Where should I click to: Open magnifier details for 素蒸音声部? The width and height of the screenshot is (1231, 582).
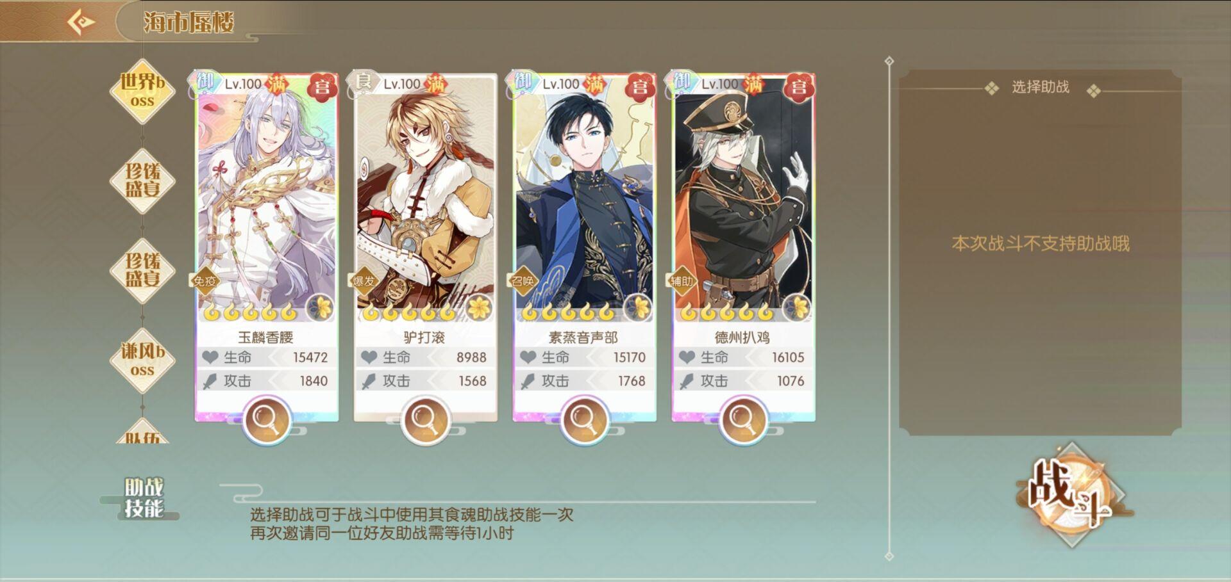584,419
